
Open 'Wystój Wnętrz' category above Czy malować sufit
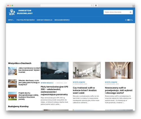79,82
